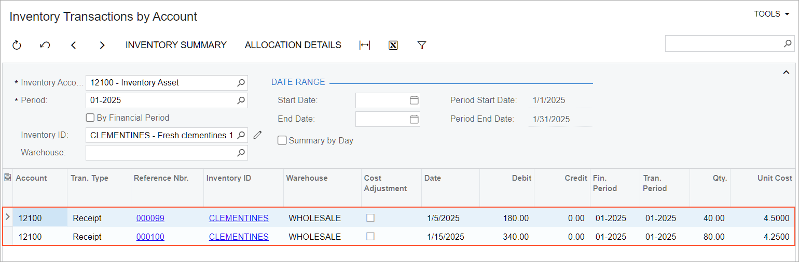Open the Start Date calendar picker
799x262 pixels.
[x=414, y=100]
